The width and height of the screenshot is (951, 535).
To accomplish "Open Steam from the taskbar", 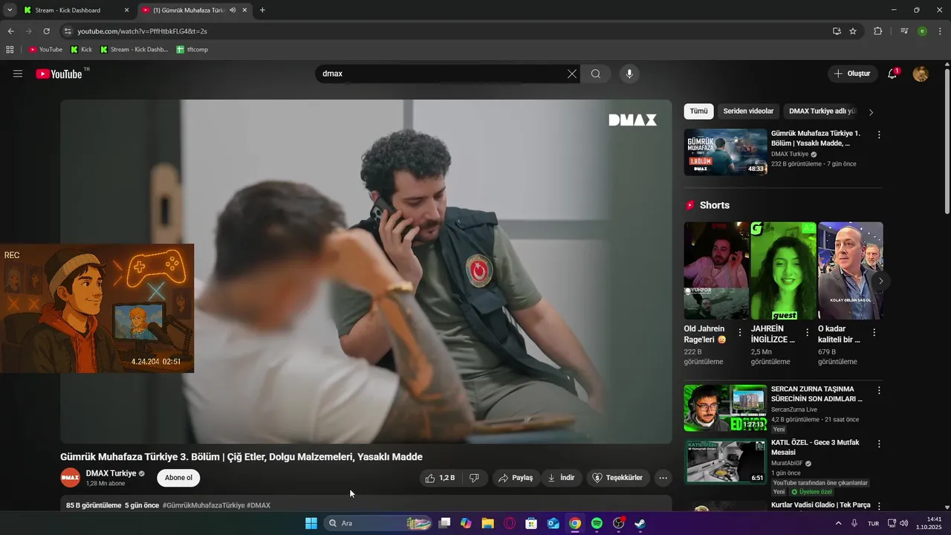I will (x=640, y=523).
